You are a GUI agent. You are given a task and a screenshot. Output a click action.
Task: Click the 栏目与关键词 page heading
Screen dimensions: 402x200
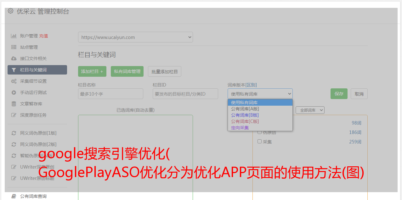(x=97, y=55)
